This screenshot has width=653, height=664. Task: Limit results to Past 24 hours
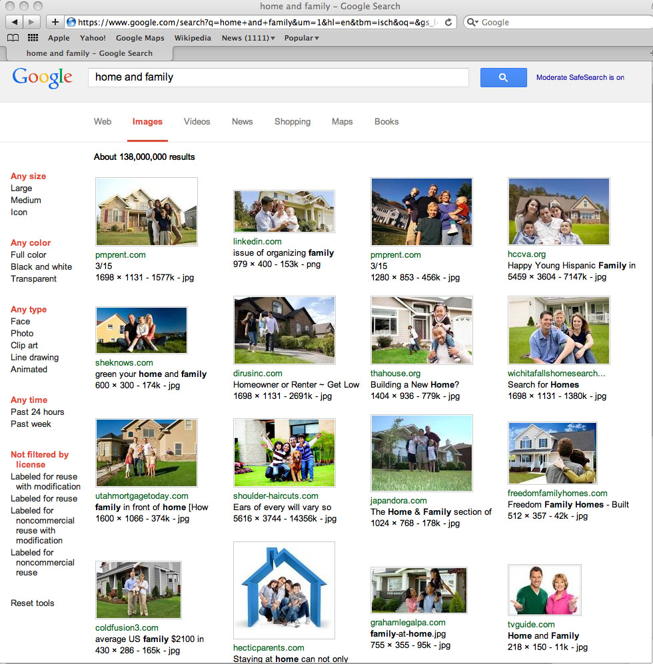[37, 412]
